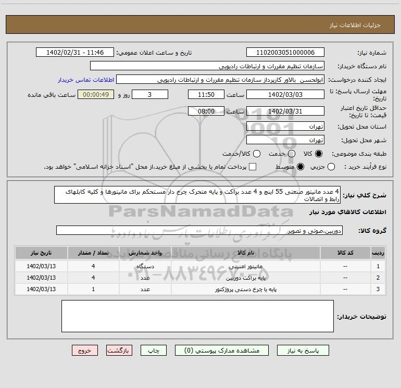Click the request creator field ابوالحسن بالاور
This screenshot has height=388, width=401.
[x=220, y=80]
